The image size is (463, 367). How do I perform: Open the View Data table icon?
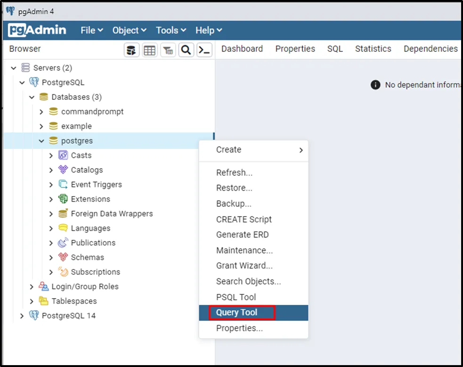click(150, 50)
